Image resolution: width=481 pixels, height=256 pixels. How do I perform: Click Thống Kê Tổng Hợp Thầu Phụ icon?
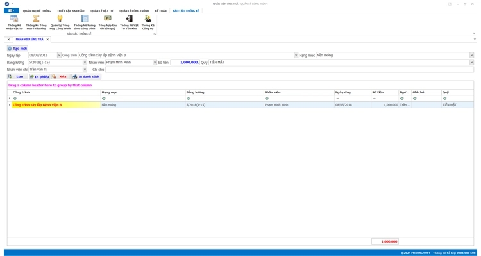coord(36,22)
